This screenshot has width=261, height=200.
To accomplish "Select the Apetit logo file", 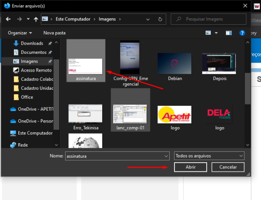I will click(175, 115).
